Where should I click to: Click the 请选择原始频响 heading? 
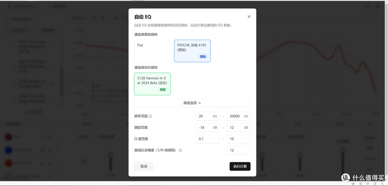coord(146,34)
